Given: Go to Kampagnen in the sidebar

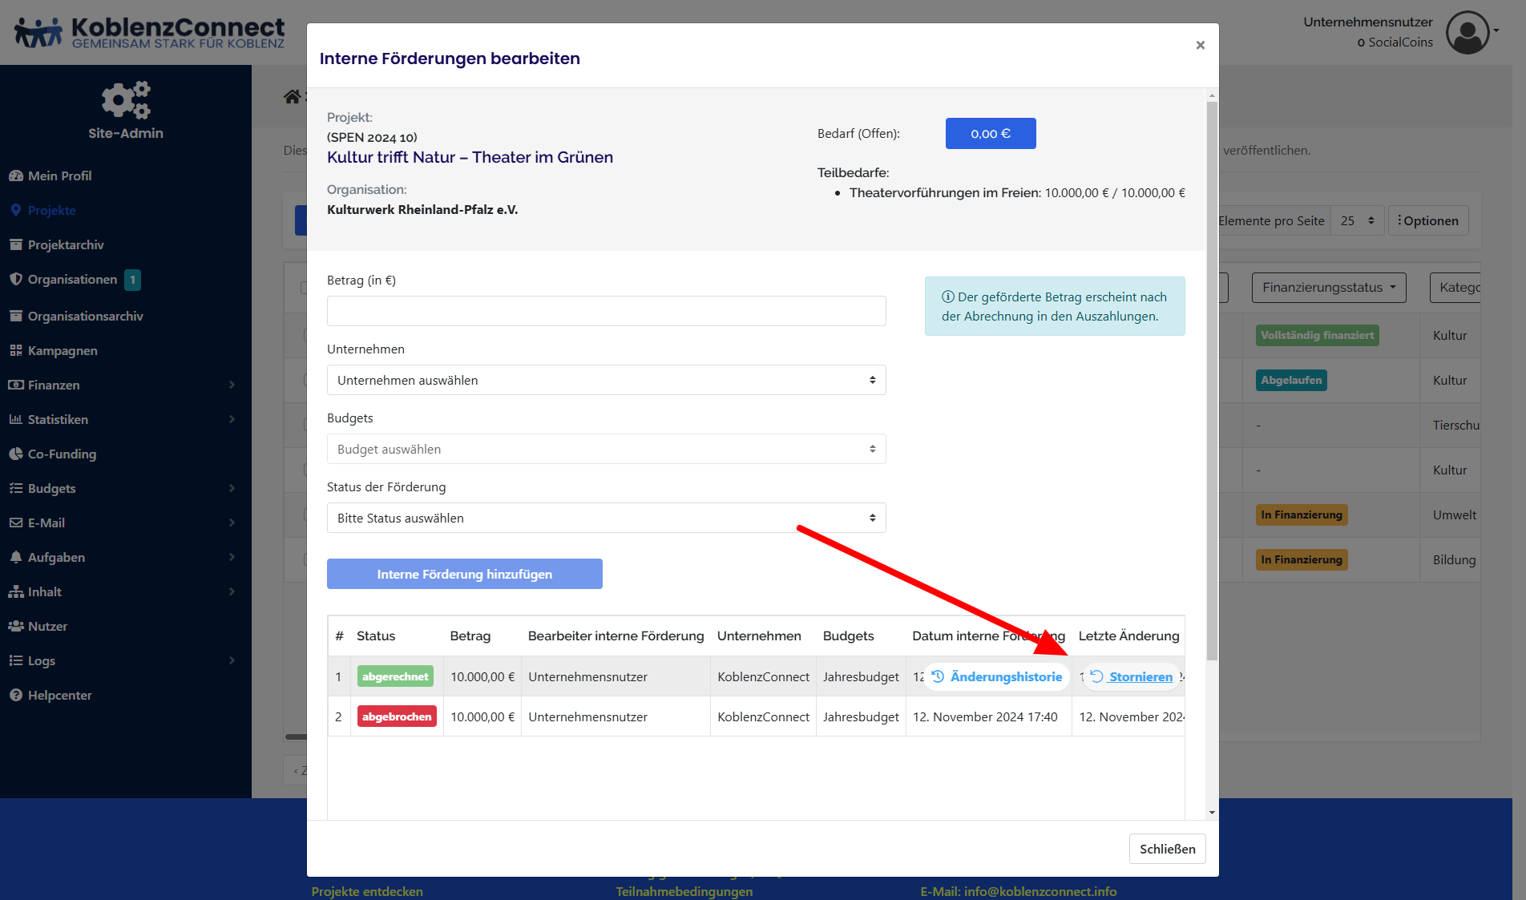Looking at the screenshot, I should coord(63,350).
